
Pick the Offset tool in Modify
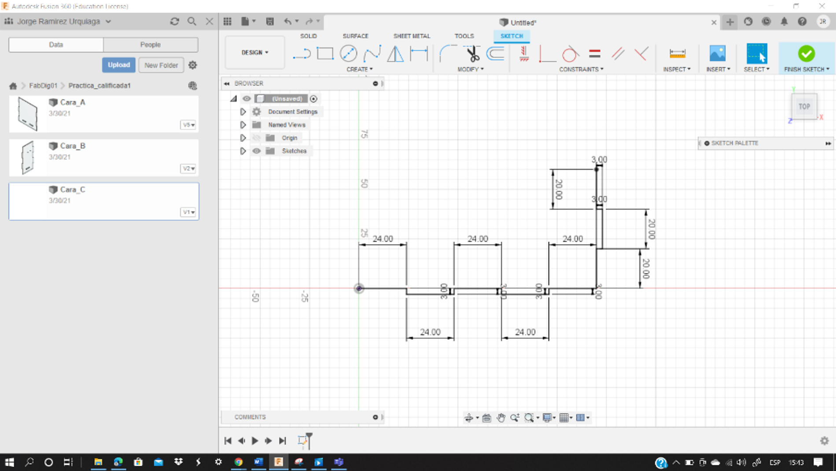(495, 54)
